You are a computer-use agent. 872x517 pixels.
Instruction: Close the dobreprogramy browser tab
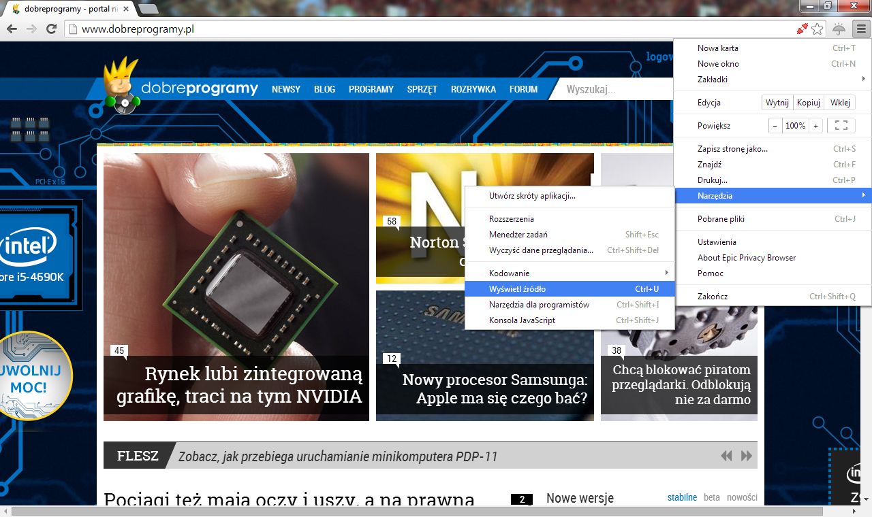tap(125, 10)
